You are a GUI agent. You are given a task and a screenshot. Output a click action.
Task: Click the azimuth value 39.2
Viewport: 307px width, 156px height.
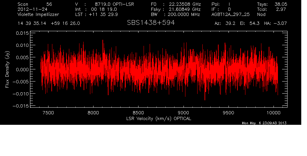pos(230,24)
